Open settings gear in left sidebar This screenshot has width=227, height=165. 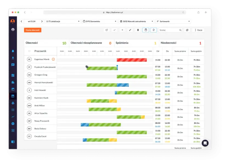coord(13,124)
